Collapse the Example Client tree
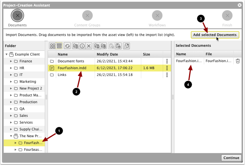 pyautogui.click(x=6, y=54)
